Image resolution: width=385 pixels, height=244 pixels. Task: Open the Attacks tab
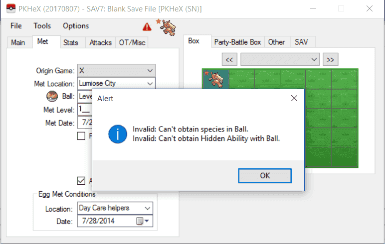pos(100,42)
